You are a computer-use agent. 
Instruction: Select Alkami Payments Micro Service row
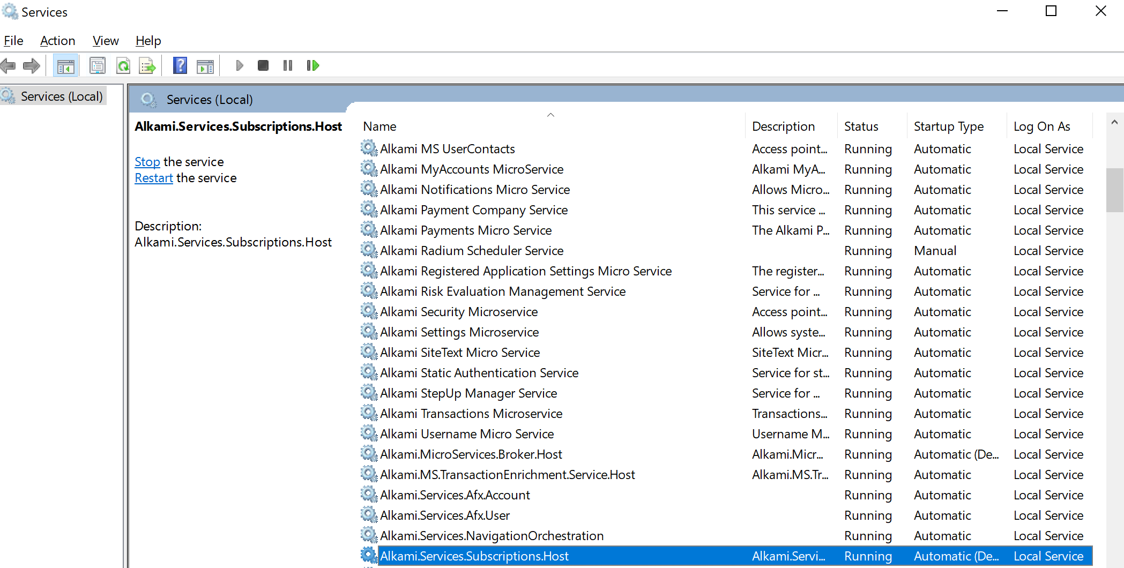pos(726,230)
